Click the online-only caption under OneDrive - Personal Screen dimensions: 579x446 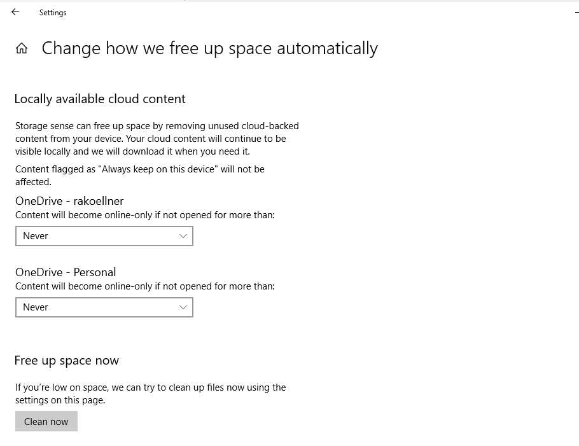click(144, 286)
